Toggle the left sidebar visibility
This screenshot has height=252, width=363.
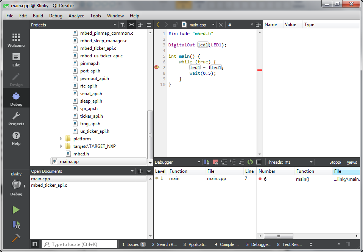click(35, 244)
